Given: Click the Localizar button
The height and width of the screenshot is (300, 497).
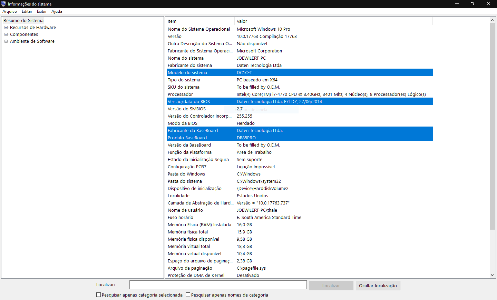Looking at the screenshot, I should point(331,286).
